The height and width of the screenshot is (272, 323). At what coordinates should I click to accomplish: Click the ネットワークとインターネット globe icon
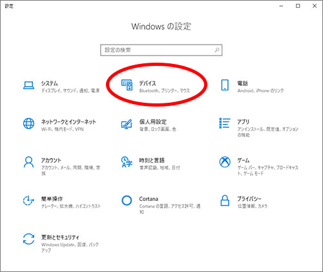tap(28, 123)
